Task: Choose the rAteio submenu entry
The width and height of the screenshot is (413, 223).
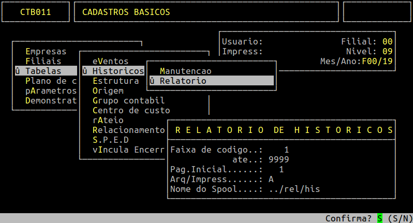Action: pos(108,120)
